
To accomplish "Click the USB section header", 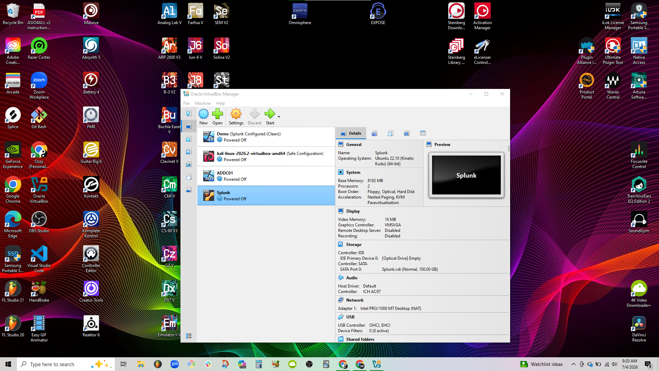I will coord(350,317).
